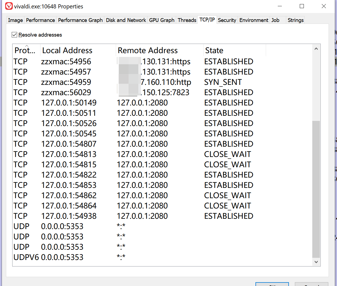Click CLOSE_WAIT state of 127.0.0.1:54813 row
This screenshot has height=286, width=337.
click(227, 154)
